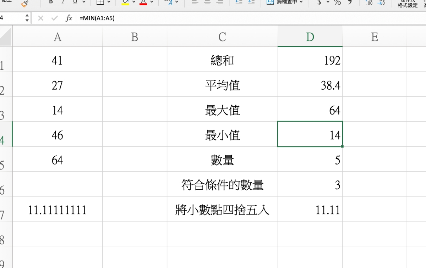Decrease decimal places
Image resolution: width=426 pixels, height=268 pixels.
(381, 2)
